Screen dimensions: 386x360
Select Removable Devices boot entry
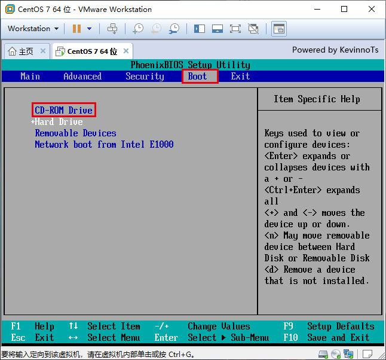pos(75,133)
